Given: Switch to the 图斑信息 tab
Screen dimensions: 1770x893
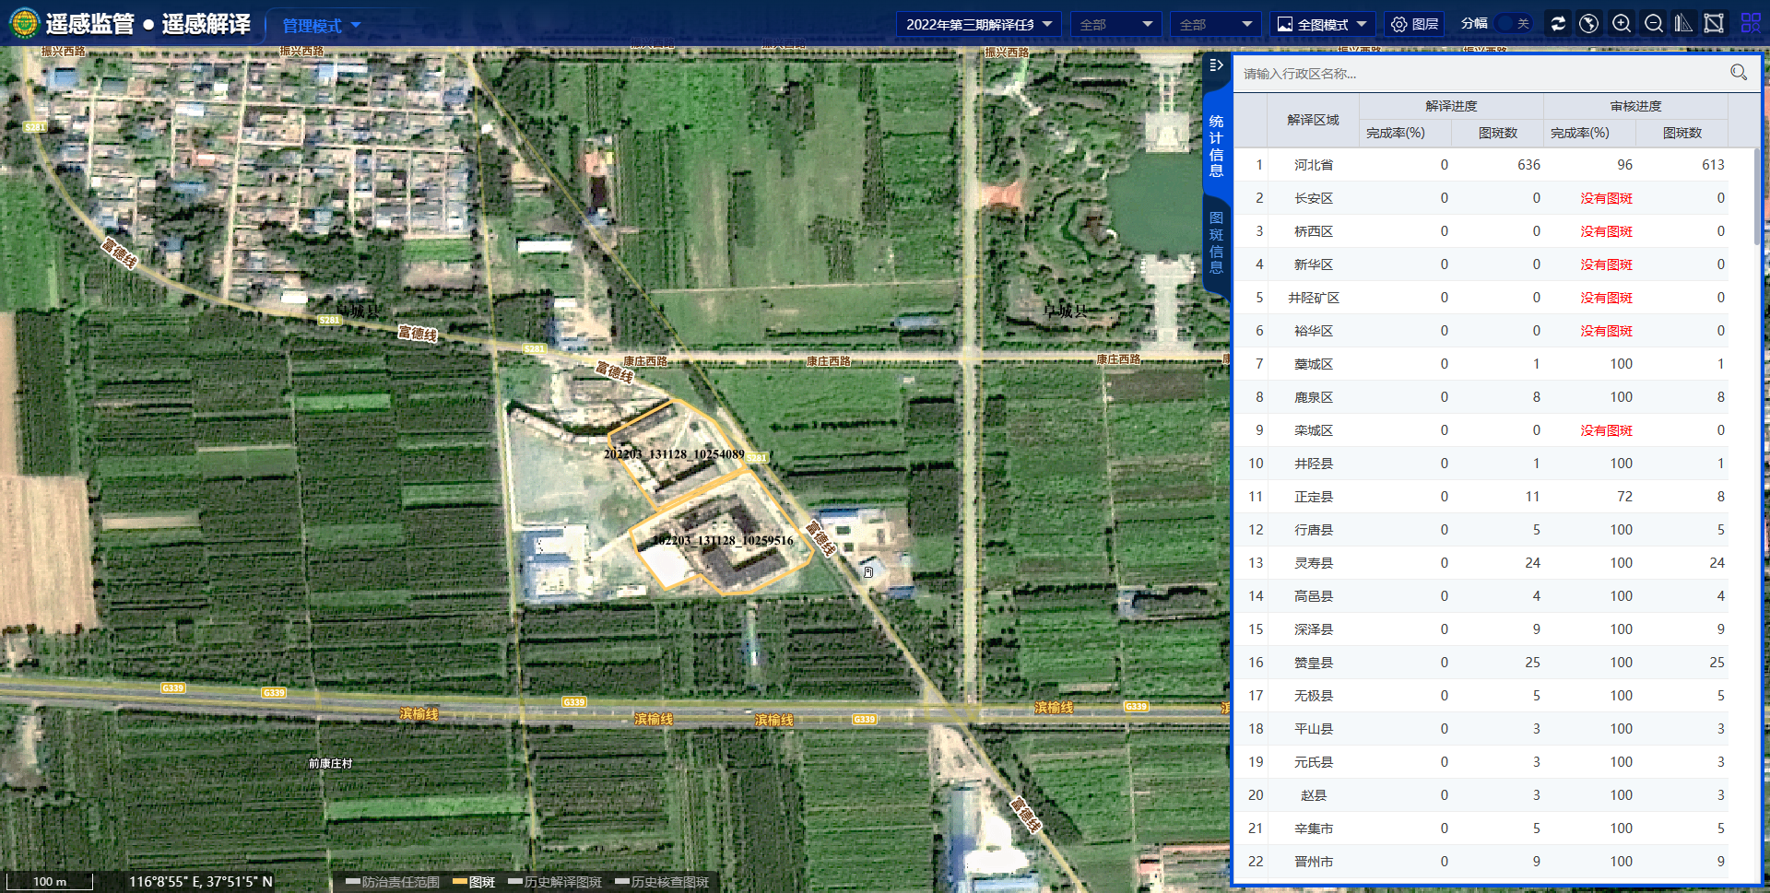Looking at the screenshot, I should pyautogui.click(x=1216, y=242).
